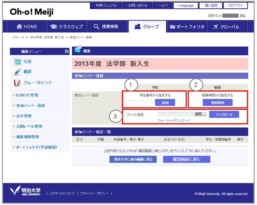Open 公開レベル管理 in the sidebar
This screenshot has height=205, width=257.
click(29, 126)
